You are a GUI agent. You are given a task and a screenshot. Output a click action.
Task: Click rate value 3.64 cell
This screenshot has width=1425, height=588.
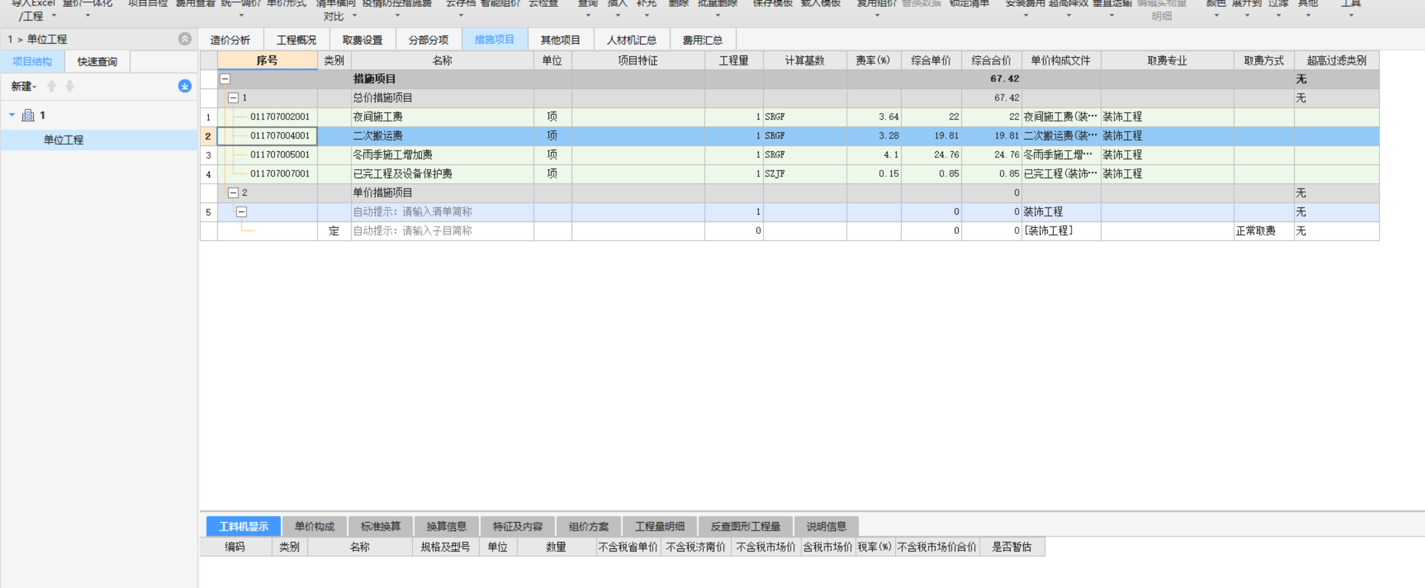click(x=874, y=117)
